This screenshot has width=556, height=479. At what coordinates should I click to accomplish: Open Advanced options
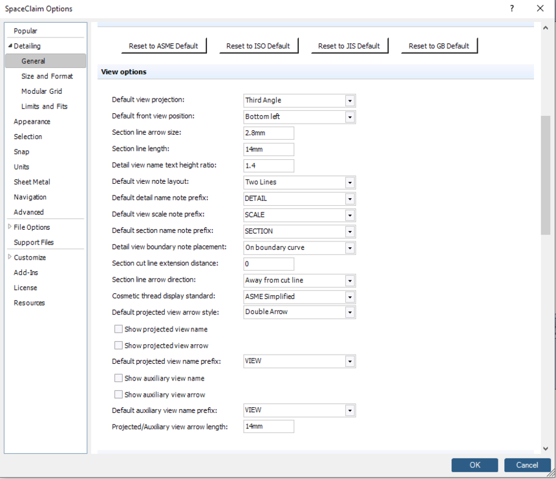28,212
